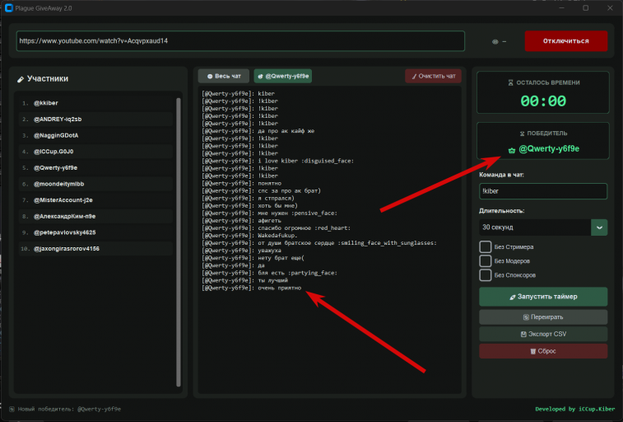
Task: Click the YouTube URL input field
Action: (x=240, y=41)
